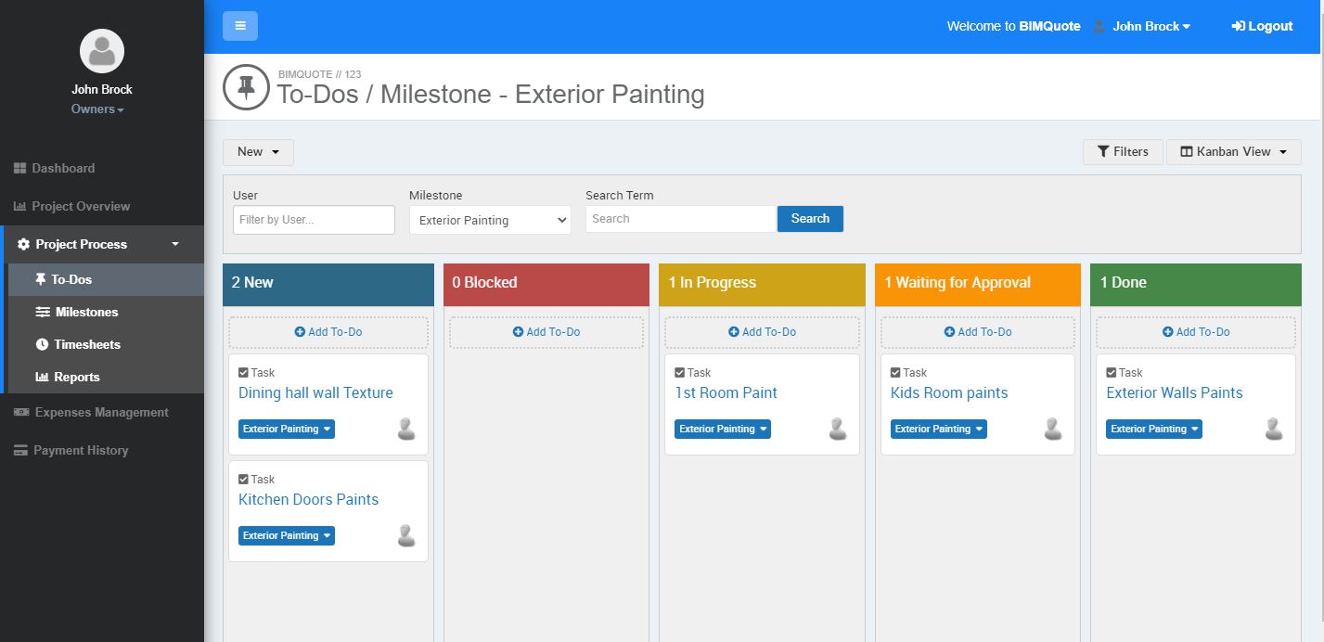Add To-Do in the In Progress column
Image resolution: width=1324 pixels, height=642 pixels.
pos(763,332)
